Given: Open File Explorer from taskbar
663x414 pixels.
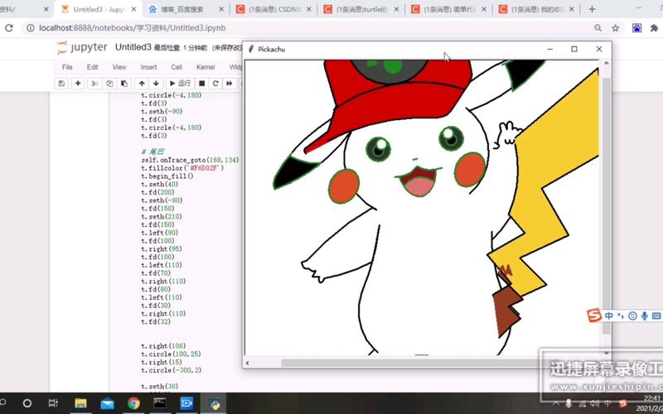Looking at the screenshot, I should 80,403.
